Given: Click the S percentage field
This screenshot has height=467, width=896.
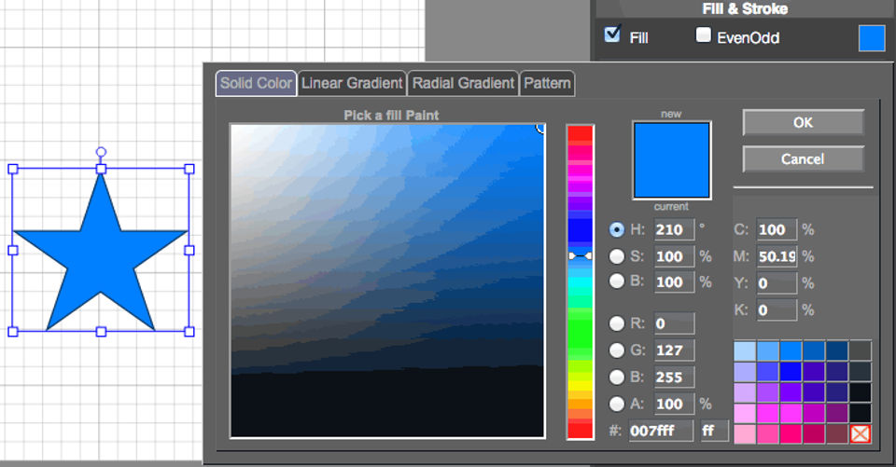Looking at the screenshot, I should [x=674, y=256].
